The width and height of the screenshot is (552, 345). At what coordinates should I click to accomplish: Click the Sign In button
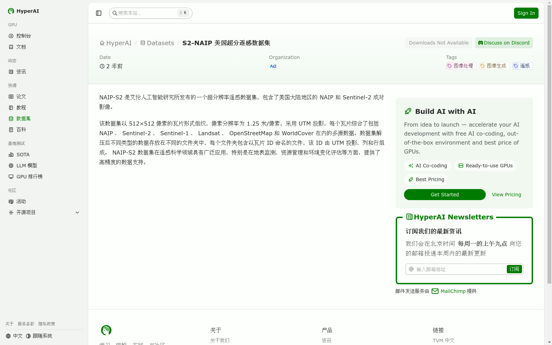point(526,13)
